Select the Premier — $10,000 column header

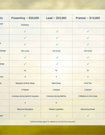coord(88,18)
